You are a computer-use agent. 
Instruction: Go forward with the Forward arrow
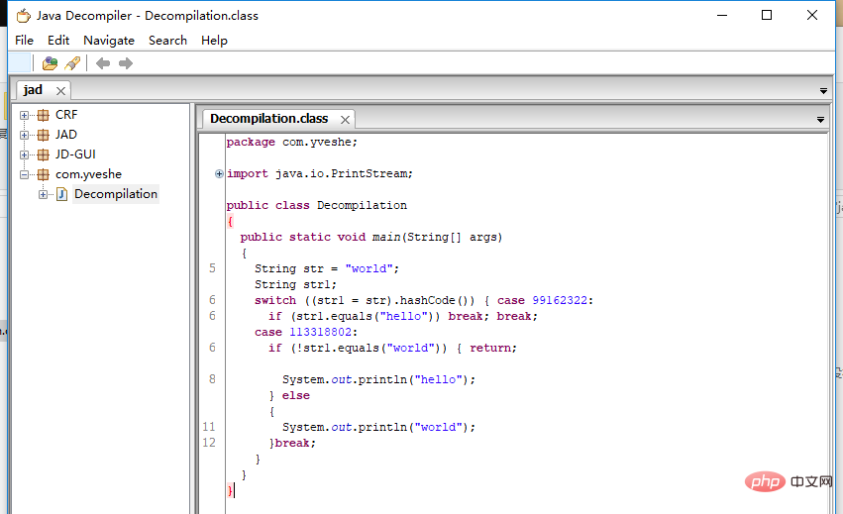pyautogui.click(x=126, y=63)
